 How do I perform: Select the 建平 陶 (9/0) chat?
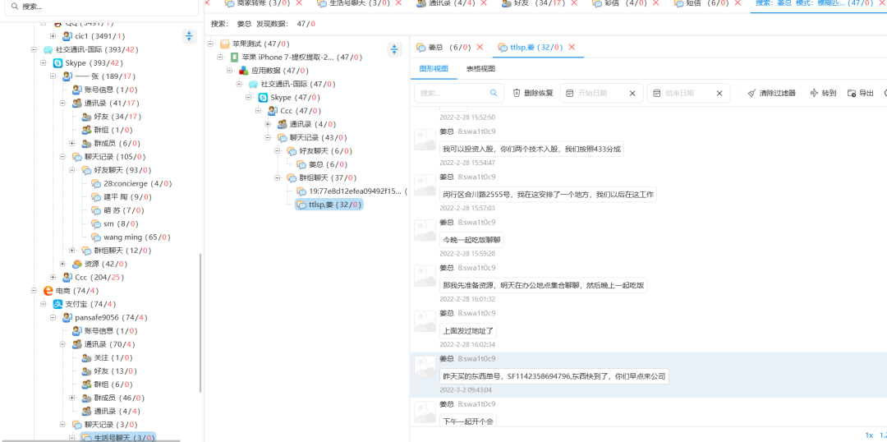coord(123,197)
